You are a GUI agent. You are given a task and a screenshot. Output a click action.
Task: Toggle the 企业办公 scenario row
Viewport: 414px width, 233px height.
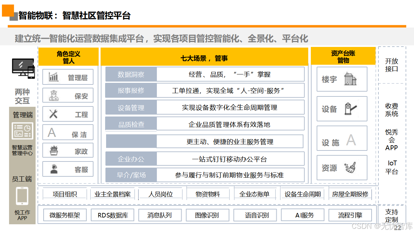(x=131, y=158)
